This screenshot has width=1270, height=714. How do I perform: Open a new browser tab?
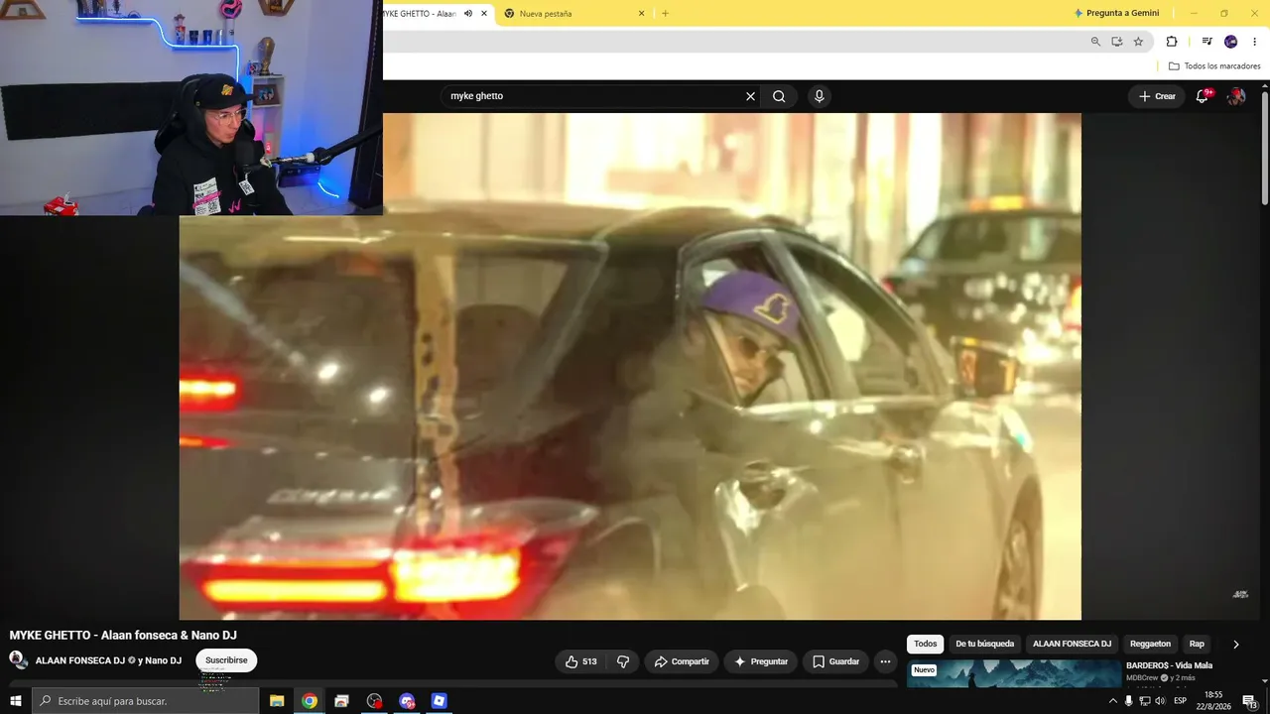coord(665,14)
